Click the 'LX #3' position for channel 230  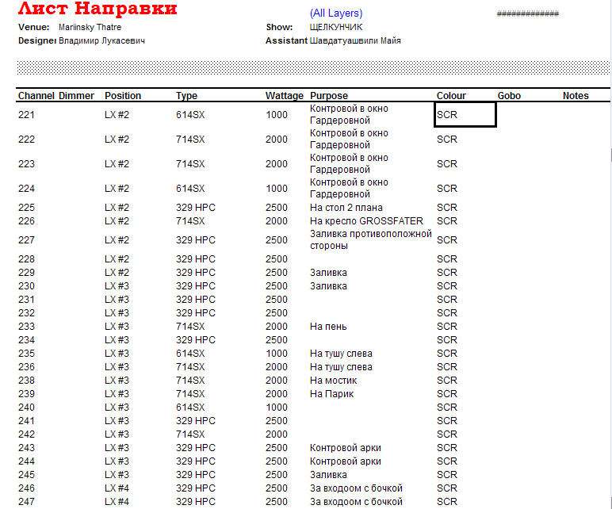click(x=117, y=286)
